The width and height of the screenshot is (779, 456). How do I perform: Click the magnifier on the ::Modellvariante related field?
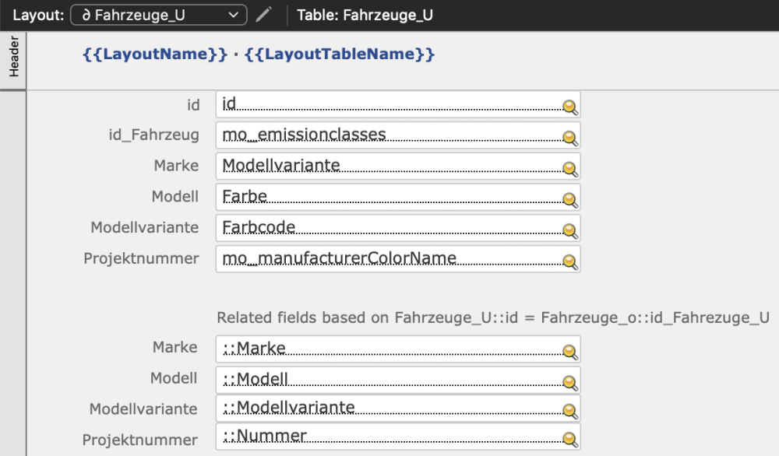(569, 410)
